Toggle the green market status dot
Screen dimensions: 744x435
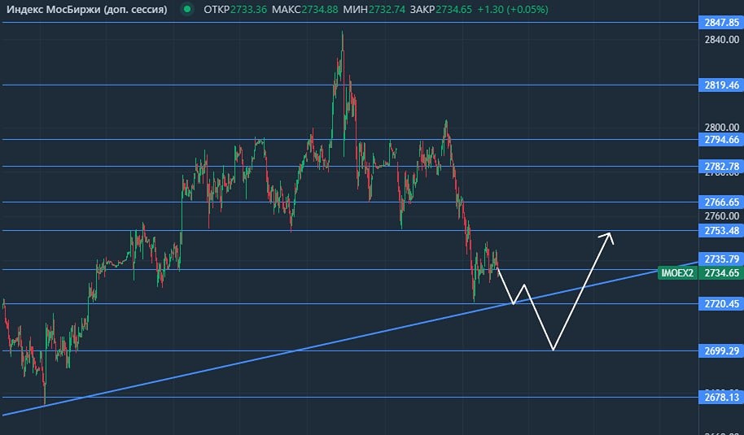188,10
